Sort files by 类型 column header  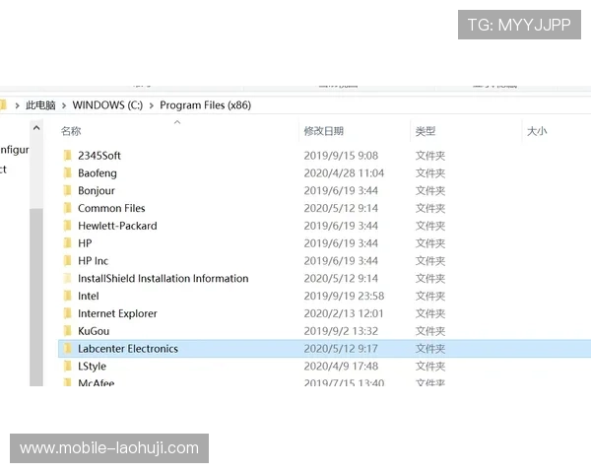(x=425, y=131)
